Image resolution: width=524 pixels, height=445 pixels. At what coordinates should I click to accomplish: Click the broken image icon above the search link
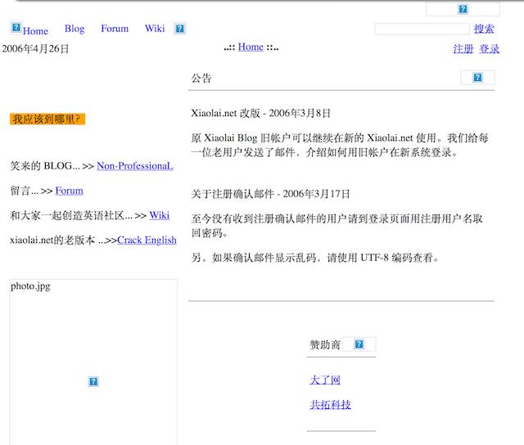pos(463,10)
